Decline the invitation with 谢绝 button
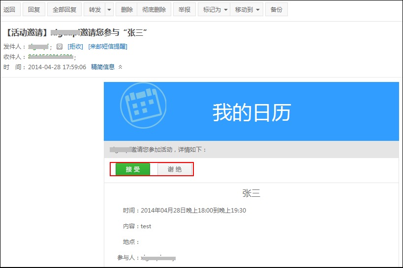This screenshot has height=268, width=403. click(175, 169)
